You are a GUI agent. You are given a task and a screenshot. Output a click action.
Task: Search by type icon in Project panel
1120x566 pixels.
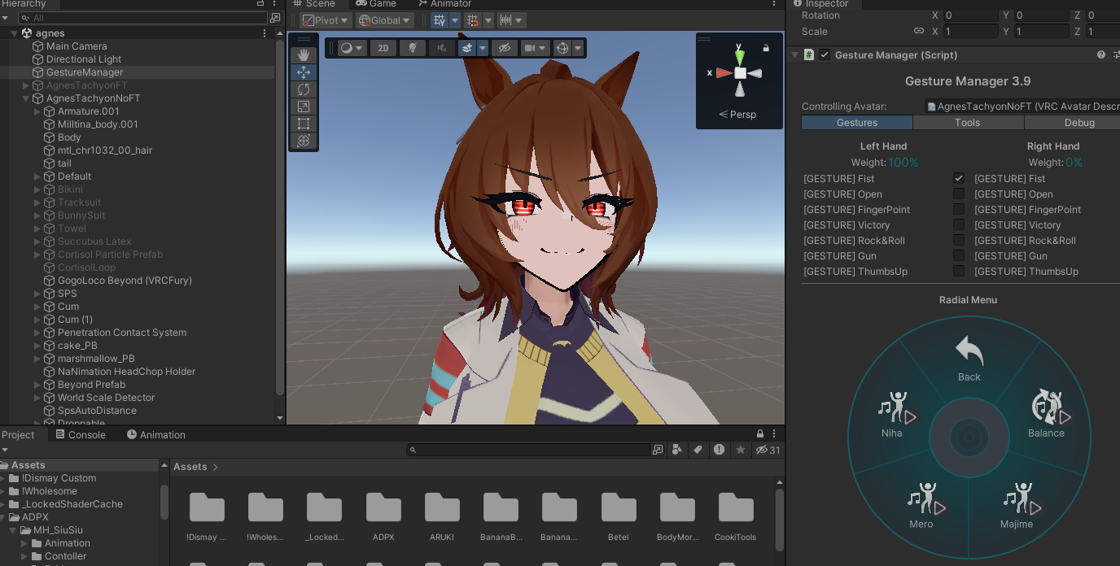676,450
